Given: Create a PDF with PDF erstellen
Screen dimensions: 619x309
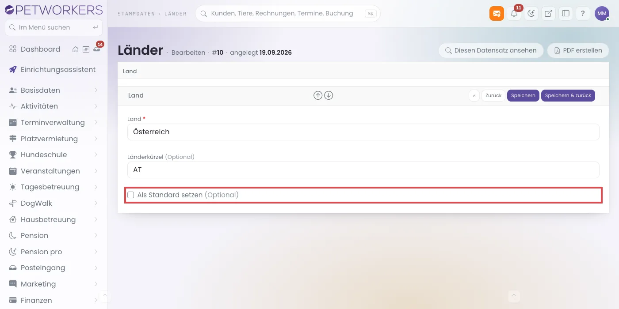Looking at the screenshot, I should click(578, 50).
